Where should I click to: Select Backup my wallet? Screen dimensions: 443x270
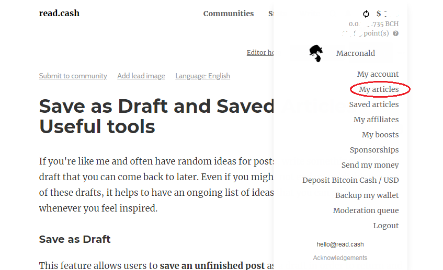pyautogui.click(x=367, y=195)
